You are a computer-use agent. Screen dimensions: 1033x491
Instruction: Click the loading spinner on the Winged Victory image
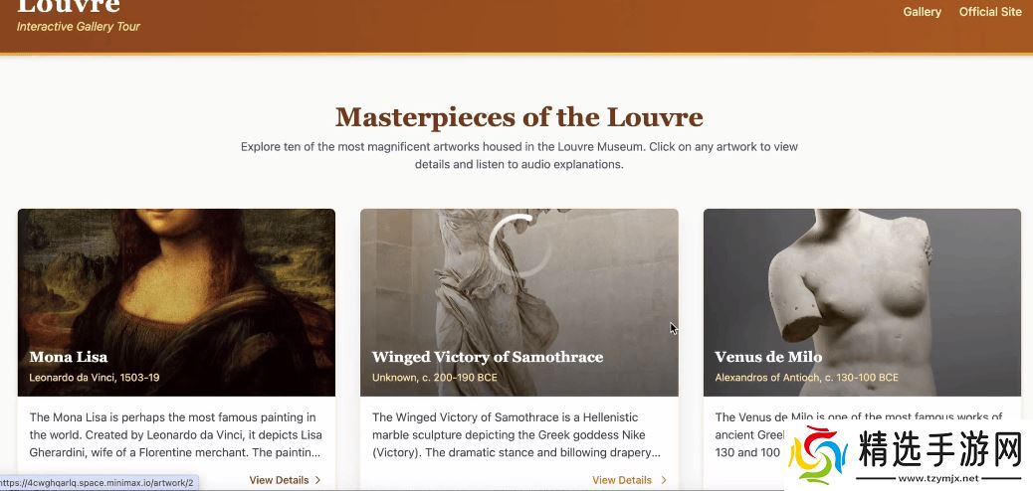(519, 245)
